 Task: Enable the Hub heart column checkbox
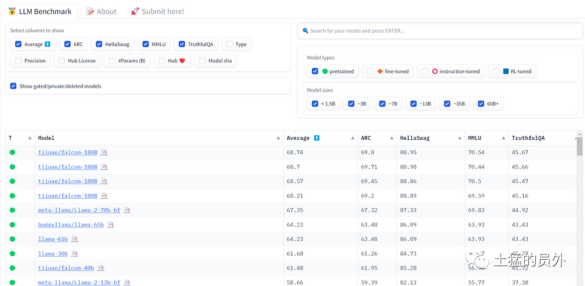pyautogui.click(x=161, y=60)
